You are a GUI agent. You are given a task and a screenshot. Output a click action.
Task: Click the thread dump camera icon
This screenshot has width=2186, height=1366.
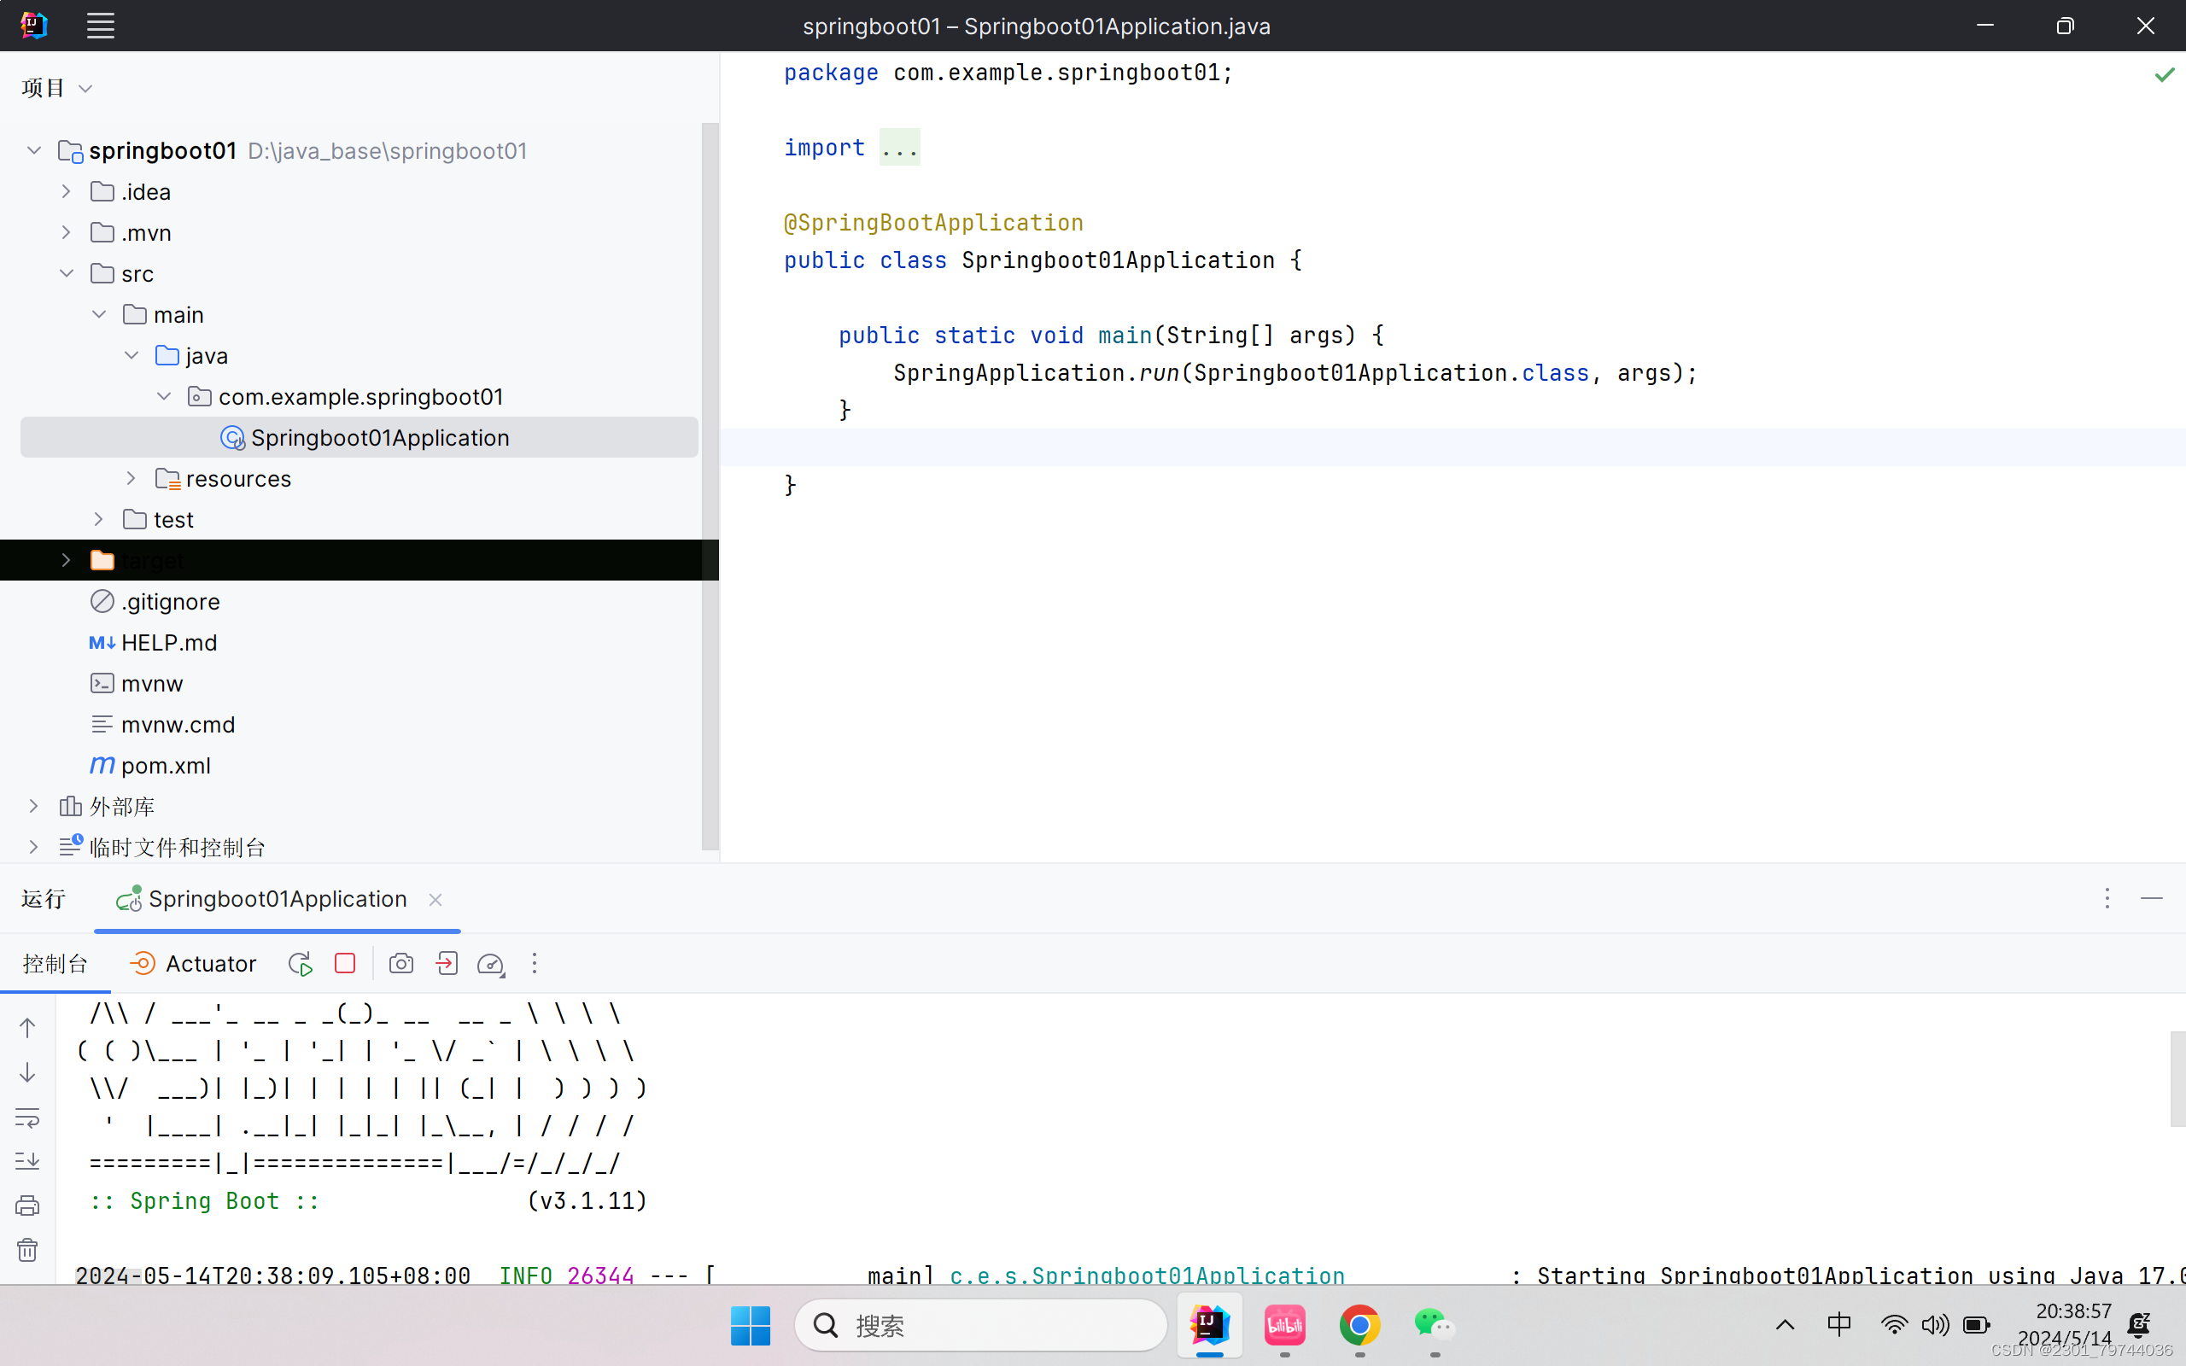(x=401, y=964)
